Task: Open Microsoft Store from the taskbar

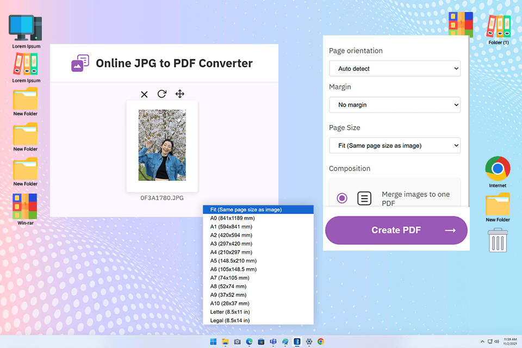Action: 262,341
